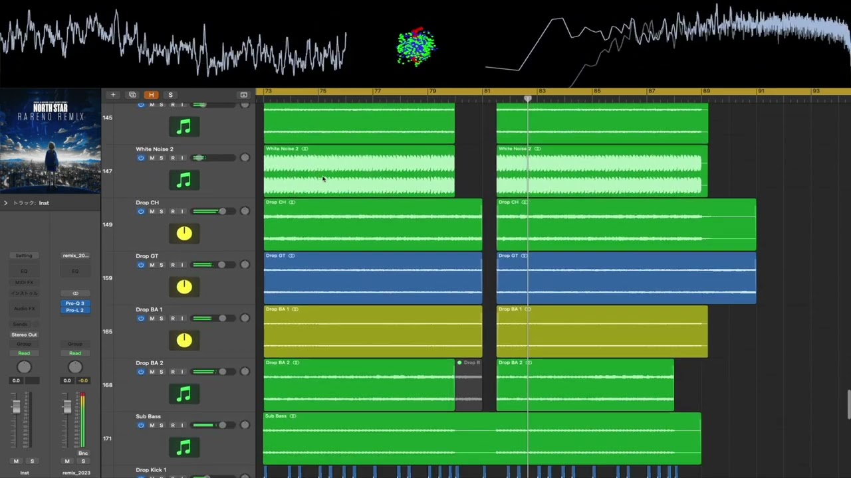851x478 pixels.
Task: Click the Sub Bass track volume slider
Action: 212,425
